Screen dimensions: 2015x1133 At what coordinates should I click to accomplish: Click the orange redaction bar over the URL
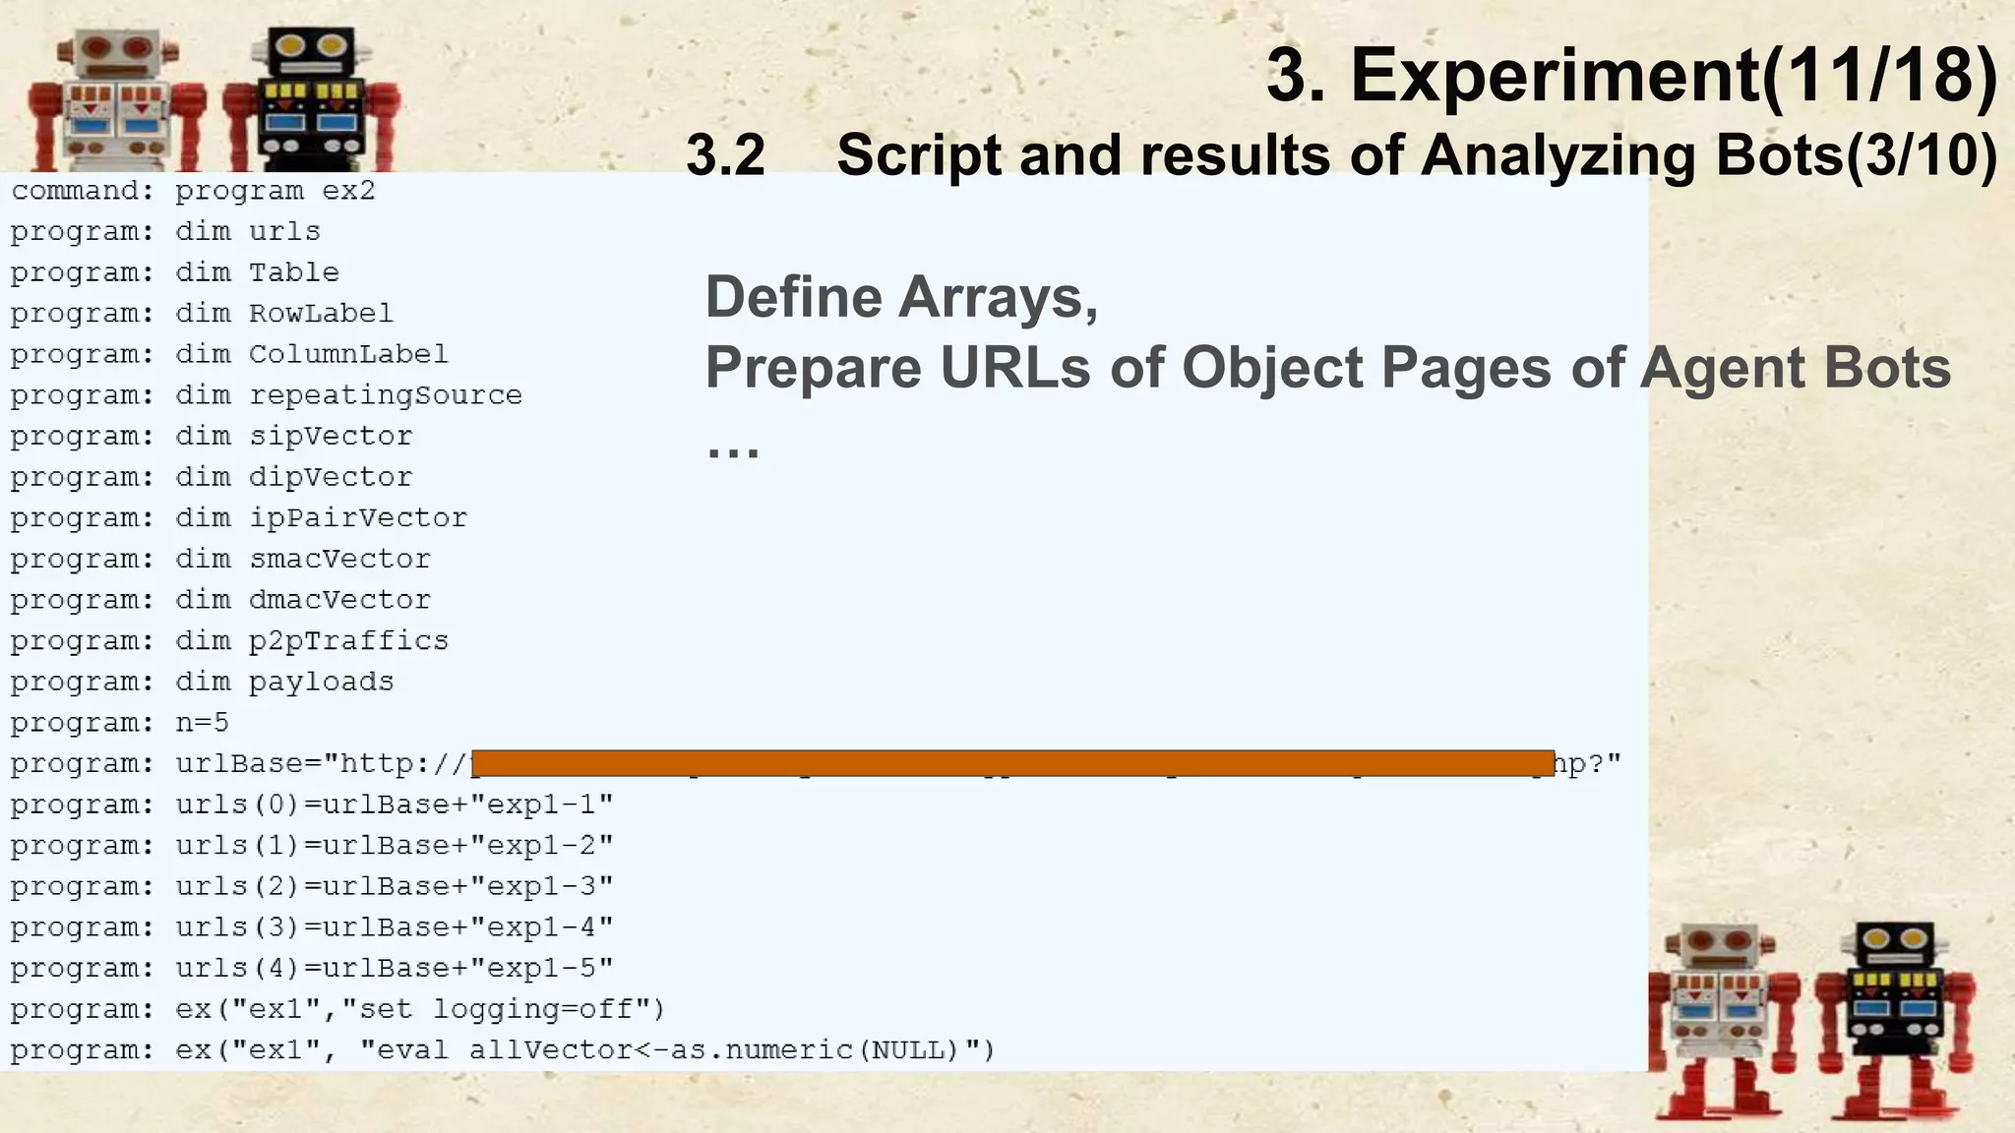[1013, 763]
